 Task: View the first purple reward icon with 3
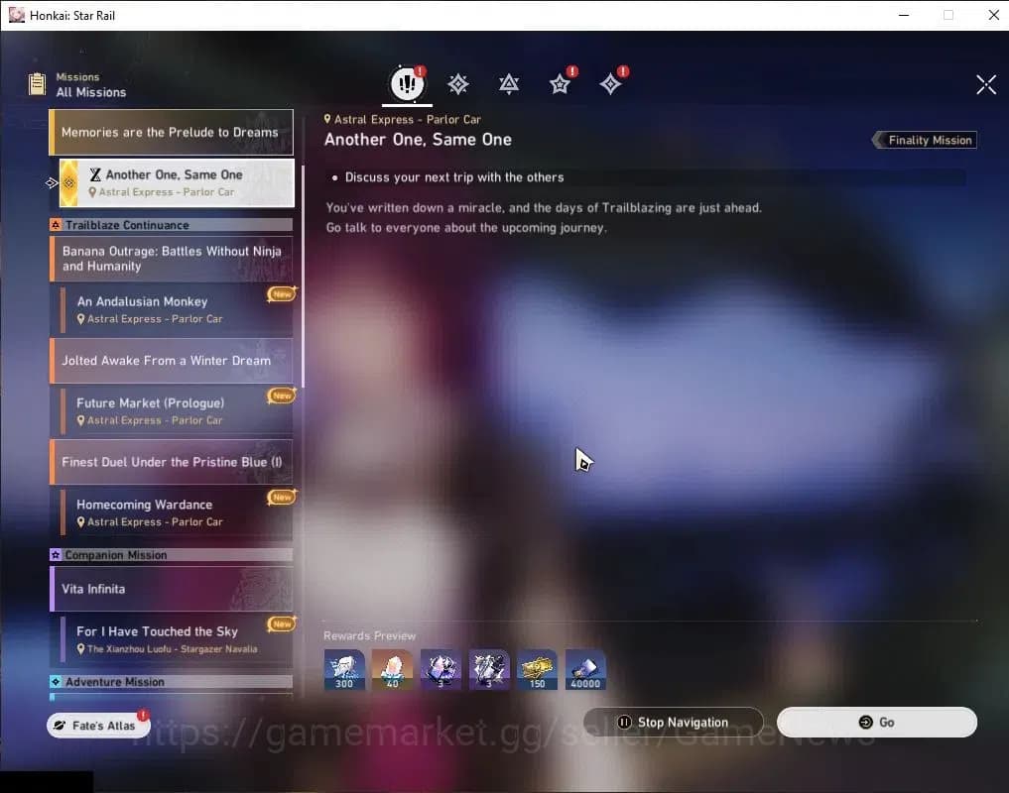point(441,669)
